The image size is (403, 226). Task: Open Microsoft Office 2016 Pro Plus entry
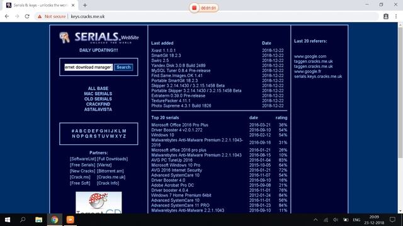pyautogui.click(x=179, y=125)
